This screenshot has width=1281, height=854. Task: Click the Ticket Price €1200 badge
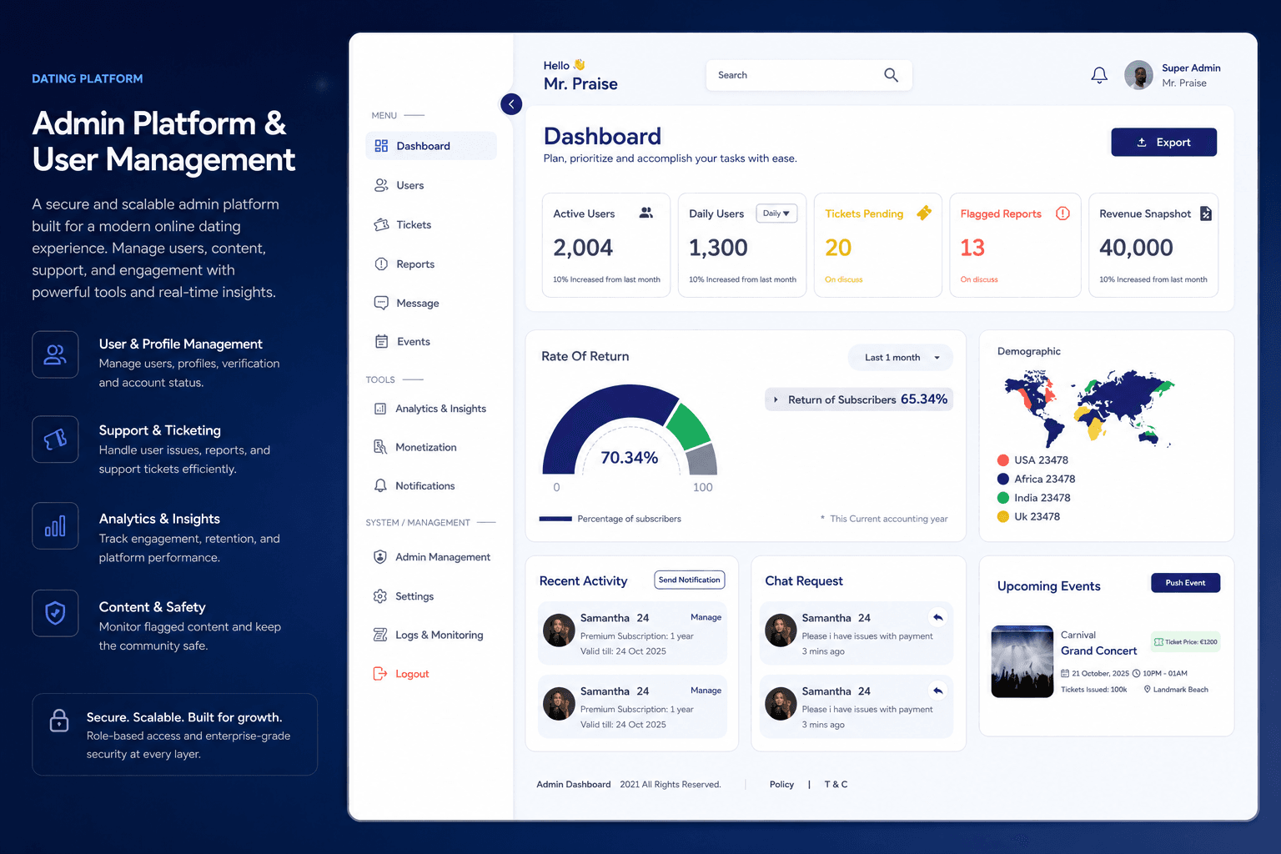pyautogui.click(x=1186, y=641)
